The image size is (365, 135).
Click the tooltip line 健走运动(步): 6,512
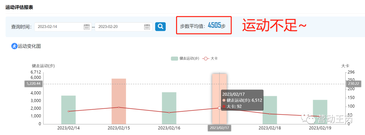[x=243, y=100]
